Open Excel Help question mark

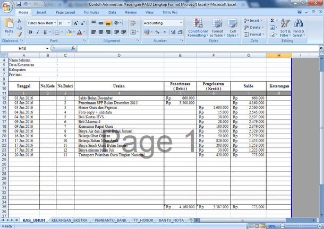point(300,12)
